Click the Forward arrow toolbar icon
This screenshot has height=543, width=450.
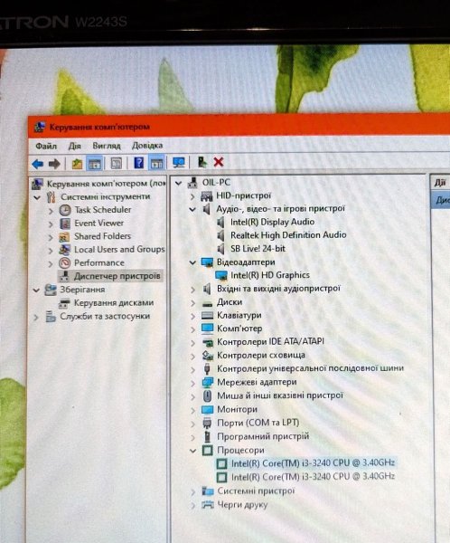coord(54,164)
